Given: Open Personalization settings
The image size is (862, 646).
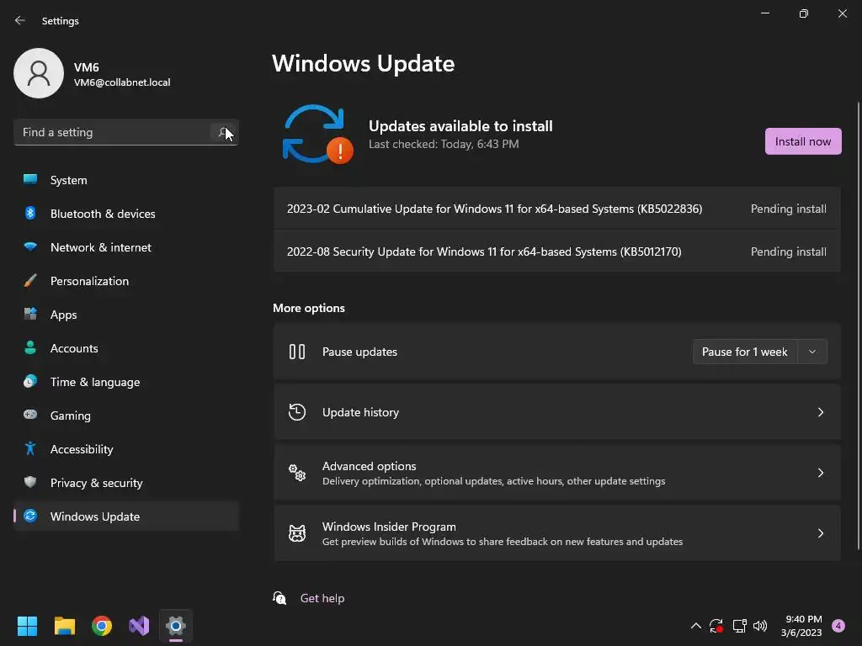Looking at the screenshot, I should click(126, 281).
